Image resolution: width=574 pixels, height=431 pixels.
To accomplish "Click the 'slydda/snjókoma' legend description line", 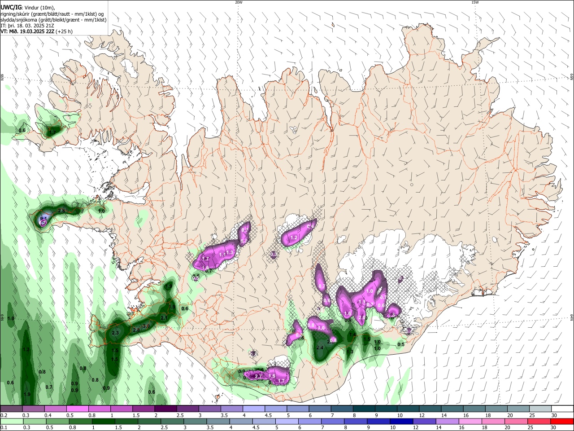I will (53, 20).
